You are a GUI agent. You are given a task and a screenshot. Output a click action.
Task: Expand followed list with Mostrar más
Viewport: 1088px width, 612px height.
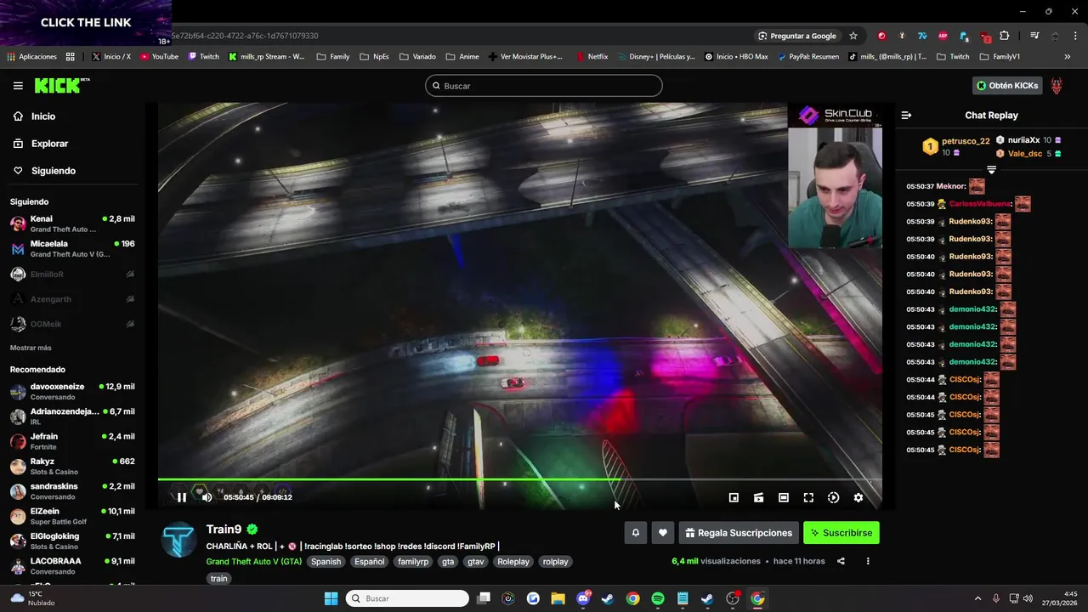[x=31, y=348]
